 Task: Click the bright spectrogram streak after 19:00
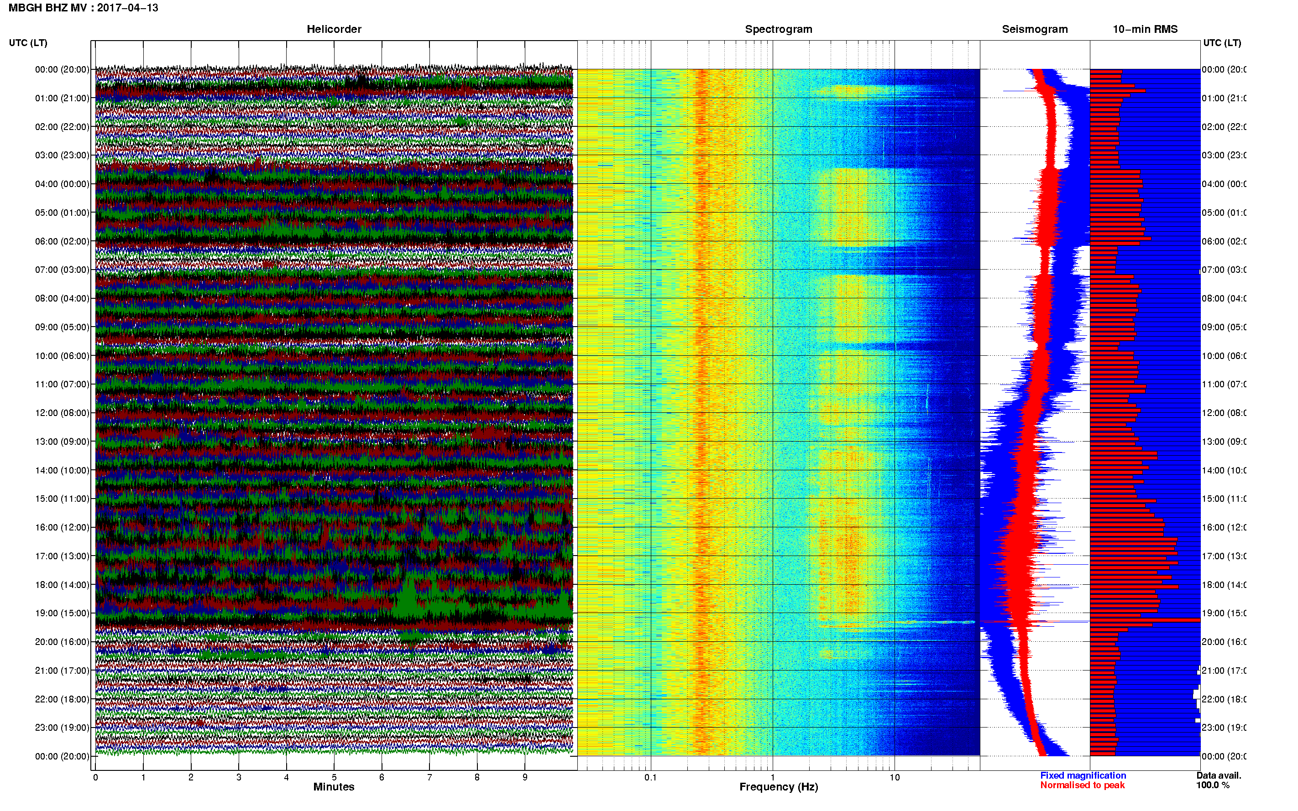coord(896,623)
